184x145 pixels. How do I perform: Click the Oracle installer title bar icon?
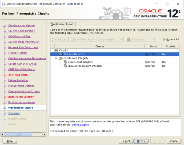coord(4,4)
